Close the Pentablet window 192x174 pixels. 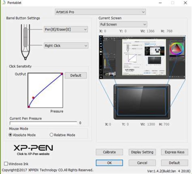coord(185,3)
